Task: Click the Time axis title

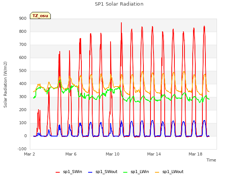Action: click(211, 160)
